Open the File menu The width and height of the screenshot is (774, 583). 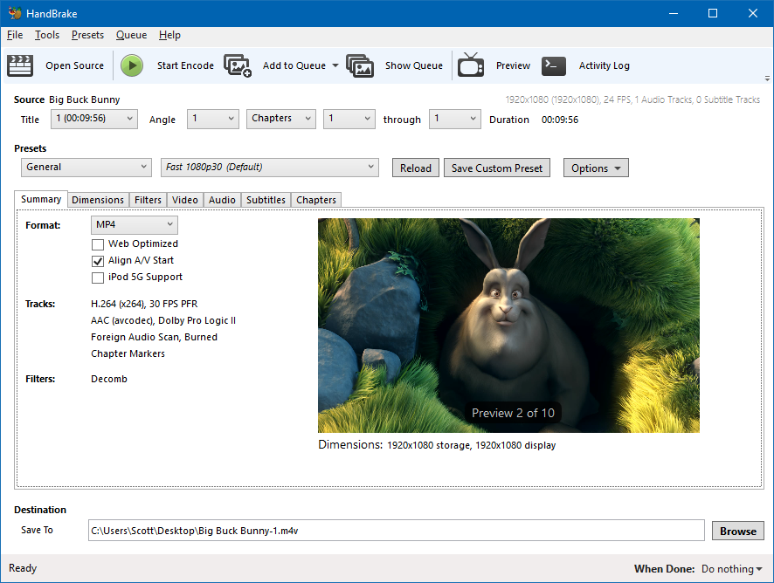pos(15,35)
